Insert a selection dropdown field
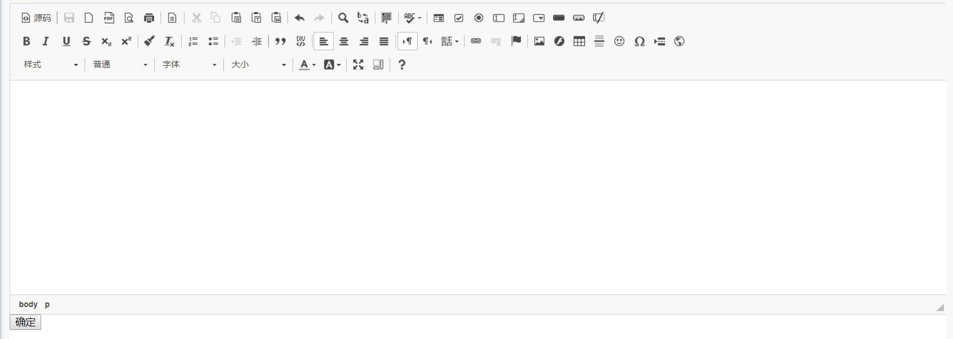This screenshot has width=953, height=339. 539,18
